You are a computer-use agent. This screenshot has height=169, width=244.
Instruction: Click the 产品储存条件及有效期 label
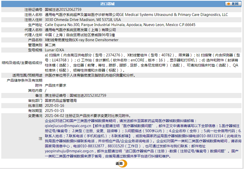pyautogui.click(x=24, y=80)
